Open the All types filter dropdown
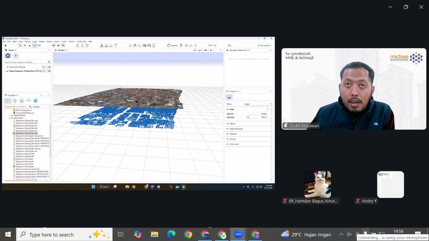Image resolution: width=429 pixels, height=241 pixels. (41, 107)
